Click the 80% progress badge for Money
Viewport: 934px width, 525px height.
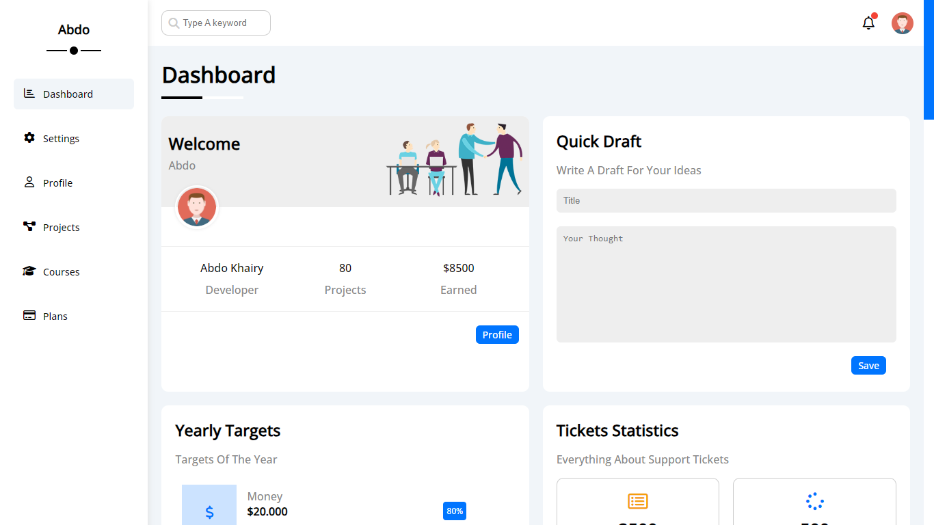click(x=454, y=511)
